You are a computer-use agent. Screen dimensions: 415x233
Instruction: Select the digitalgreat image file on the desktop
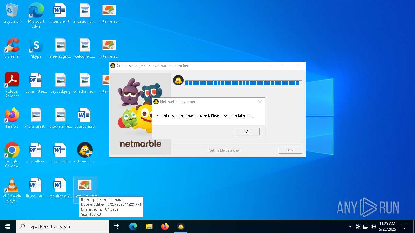[36, 118]
